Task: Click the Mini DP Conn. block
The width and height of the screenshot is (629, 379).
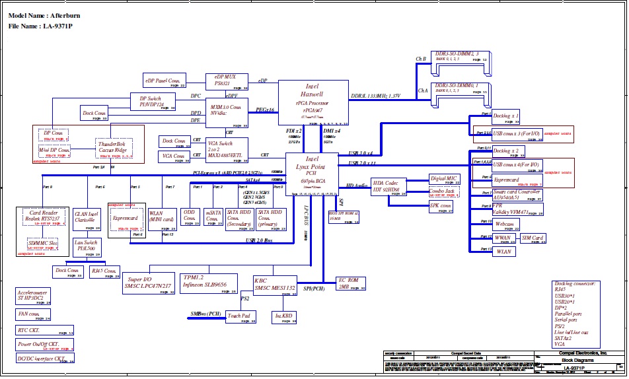Action: 55,151
